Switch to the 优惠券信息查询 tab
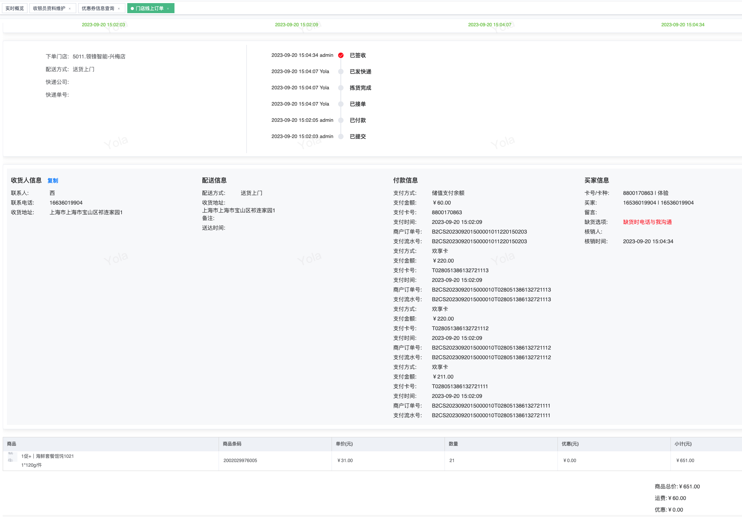 [x=98, y=8]
